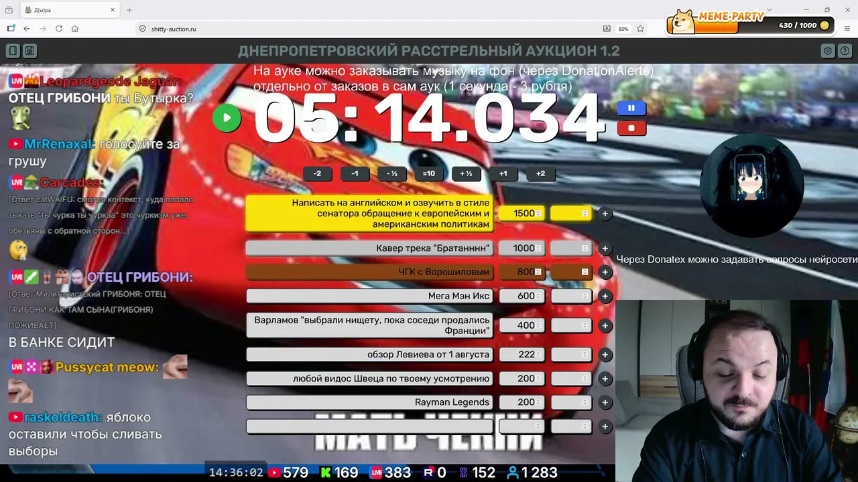Edit the lot name "ЧГК с Ворошиловым"
Viewport: 858px width, 482px height.
pyautogui.click(x=369, y=272)
